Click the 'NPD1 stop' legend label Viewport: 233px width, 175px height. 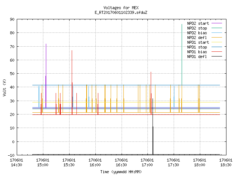[x=197, y=47]
